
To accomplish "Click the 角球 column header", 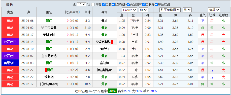I will click(87, 12).
